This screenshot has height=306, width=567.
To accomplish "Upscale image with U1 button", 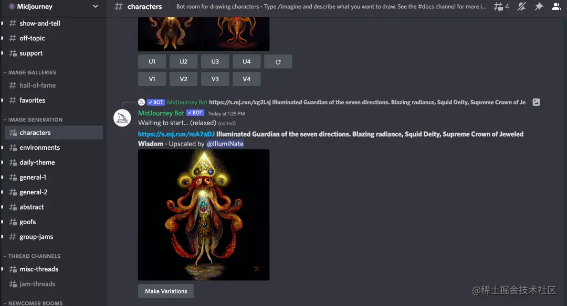I will click(x=152, y=62).
